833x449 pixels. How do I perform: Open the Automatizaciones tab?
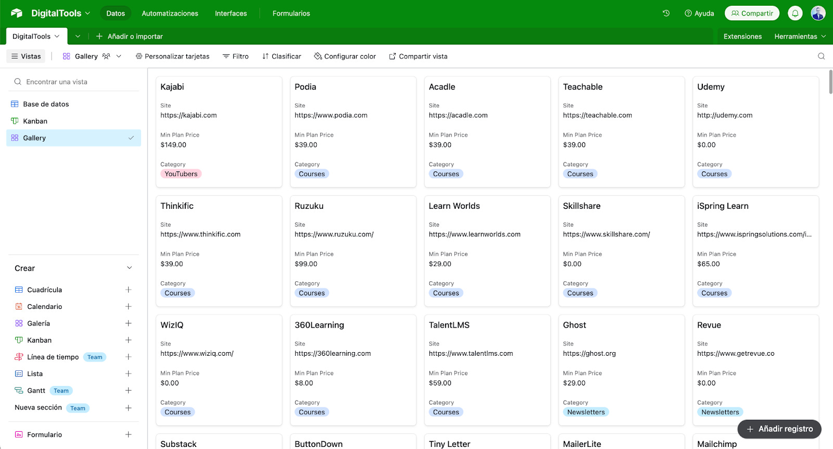170,14
